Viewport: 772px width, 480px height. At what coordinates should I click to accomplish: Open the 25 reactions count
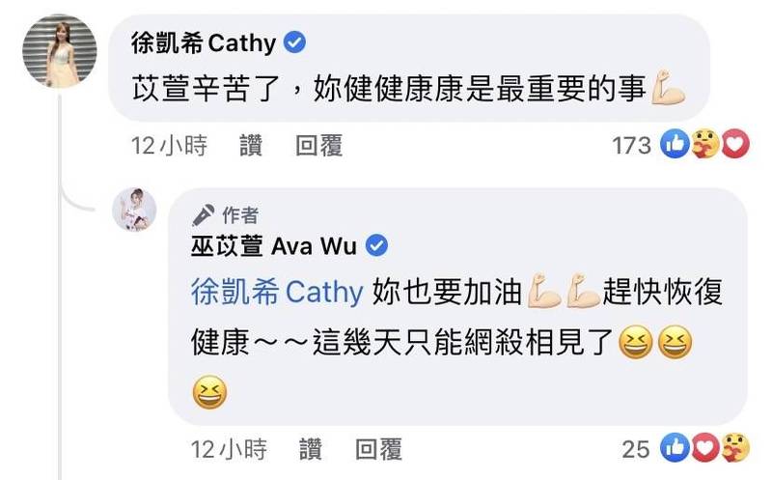click(636, 449)
